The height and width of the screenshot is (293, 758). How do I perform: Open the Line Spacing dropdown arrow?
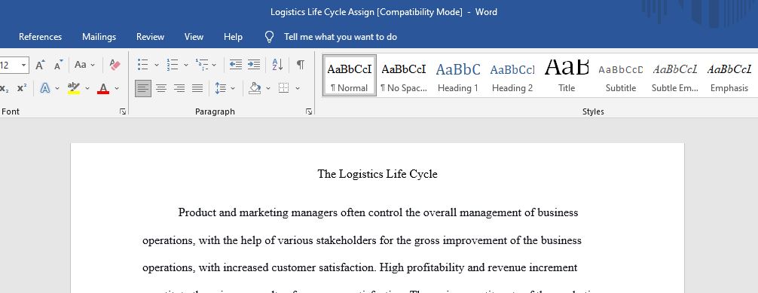point(233,88)
